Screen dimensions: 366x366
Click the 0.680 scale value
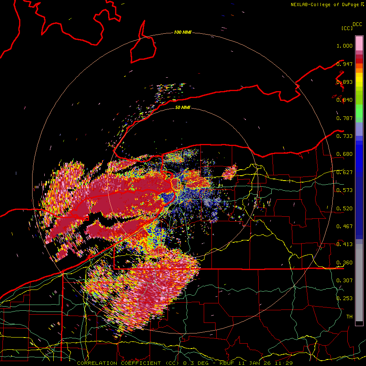tap(344, 154)
